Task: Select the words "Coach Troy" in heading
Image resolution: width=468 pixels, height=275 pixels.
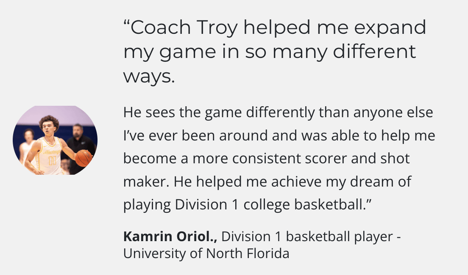Action: [184, 27]
